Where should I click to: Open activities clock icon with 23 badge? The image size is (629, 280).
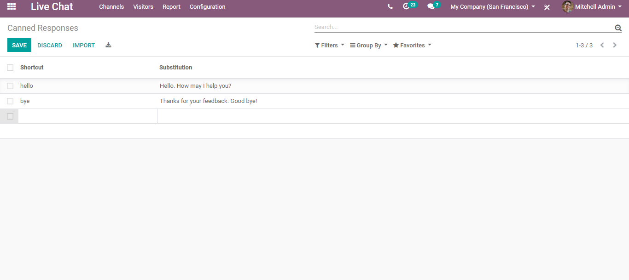[x=409, y=6]
